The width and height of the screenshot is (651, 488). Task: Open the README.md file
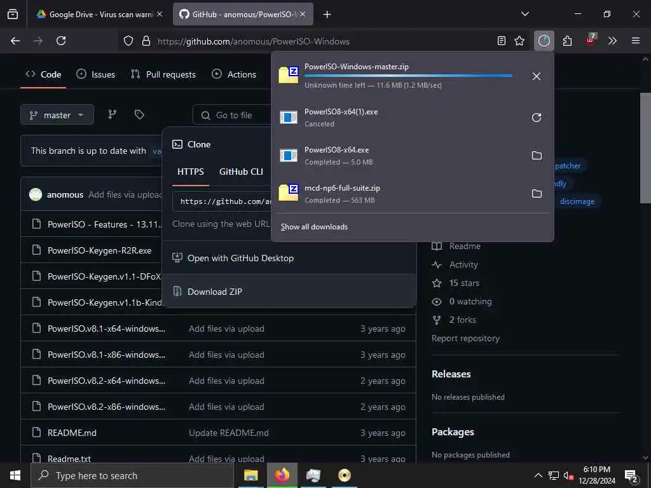72,433
